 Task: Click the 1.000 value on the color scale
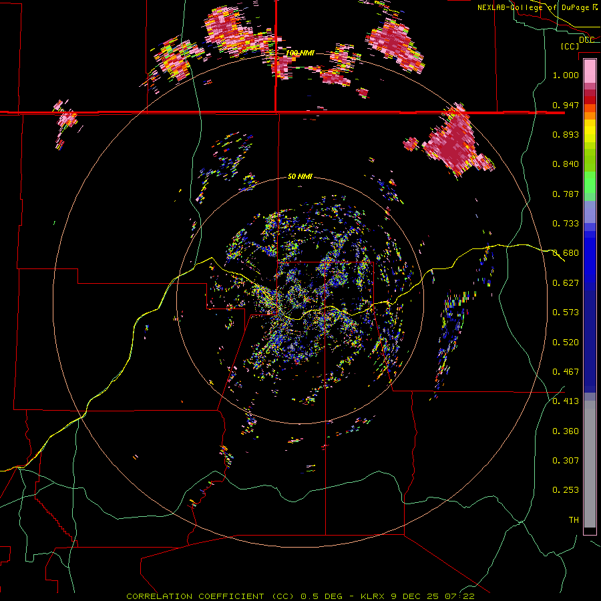tap(566, 75)
